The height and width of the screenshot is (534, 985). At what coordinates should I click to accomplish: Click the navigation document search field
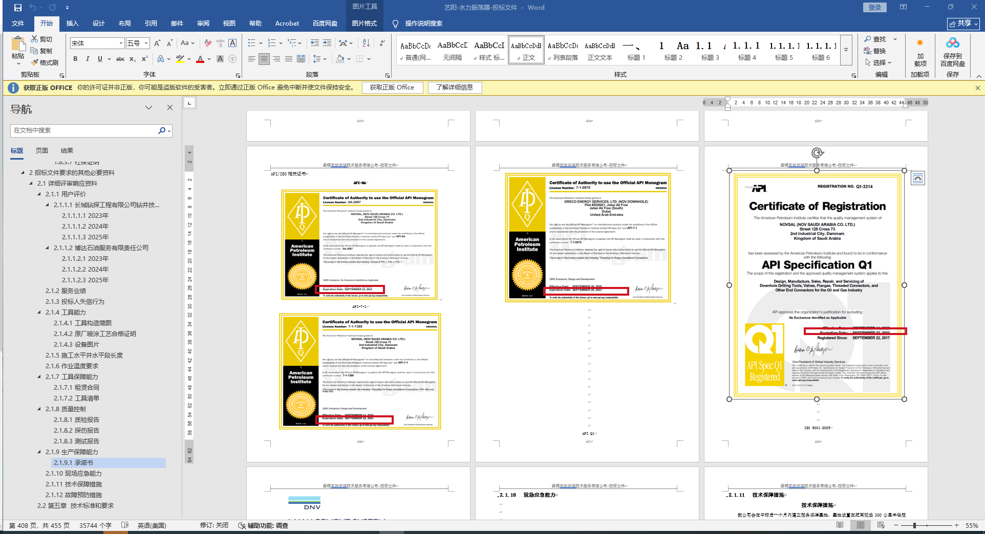point(84,130)
